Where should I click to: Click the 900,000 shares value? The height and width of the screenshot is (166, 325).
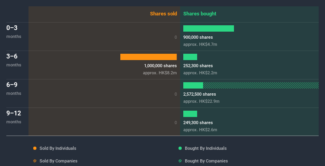pos(198,37)
